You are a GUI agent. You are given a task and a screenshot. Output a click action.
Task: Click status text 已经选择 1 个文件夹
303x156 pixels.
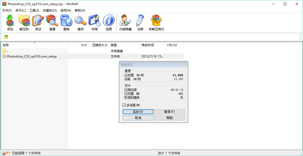point(26,153)
